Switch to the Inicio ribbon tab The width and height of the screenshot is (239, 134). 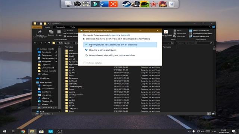click(x=47, y=27)
